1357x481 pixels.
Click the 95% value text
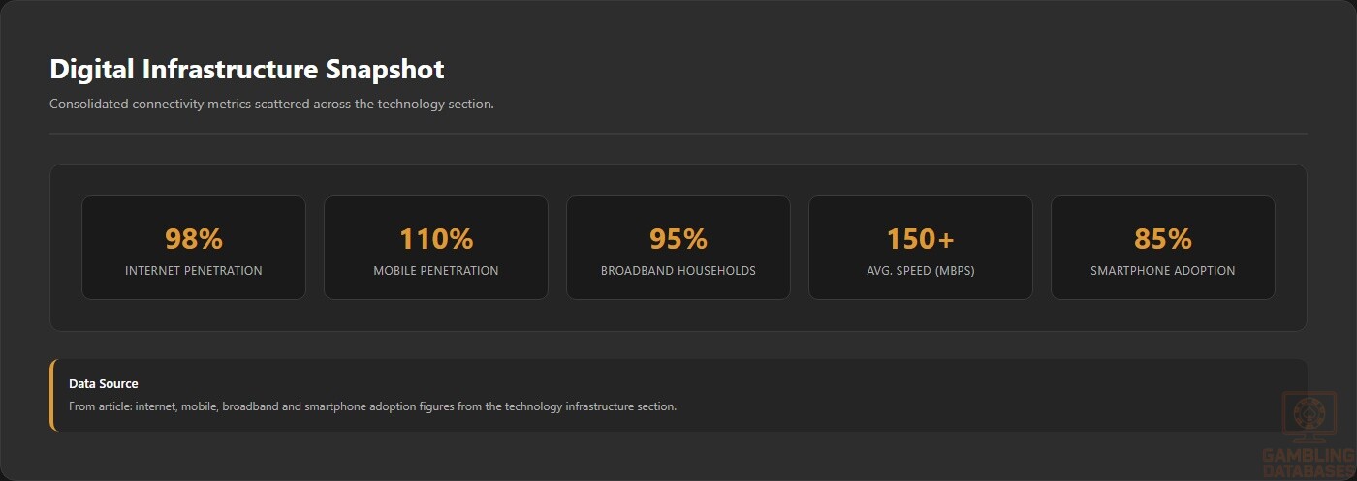tap(678, 238)
